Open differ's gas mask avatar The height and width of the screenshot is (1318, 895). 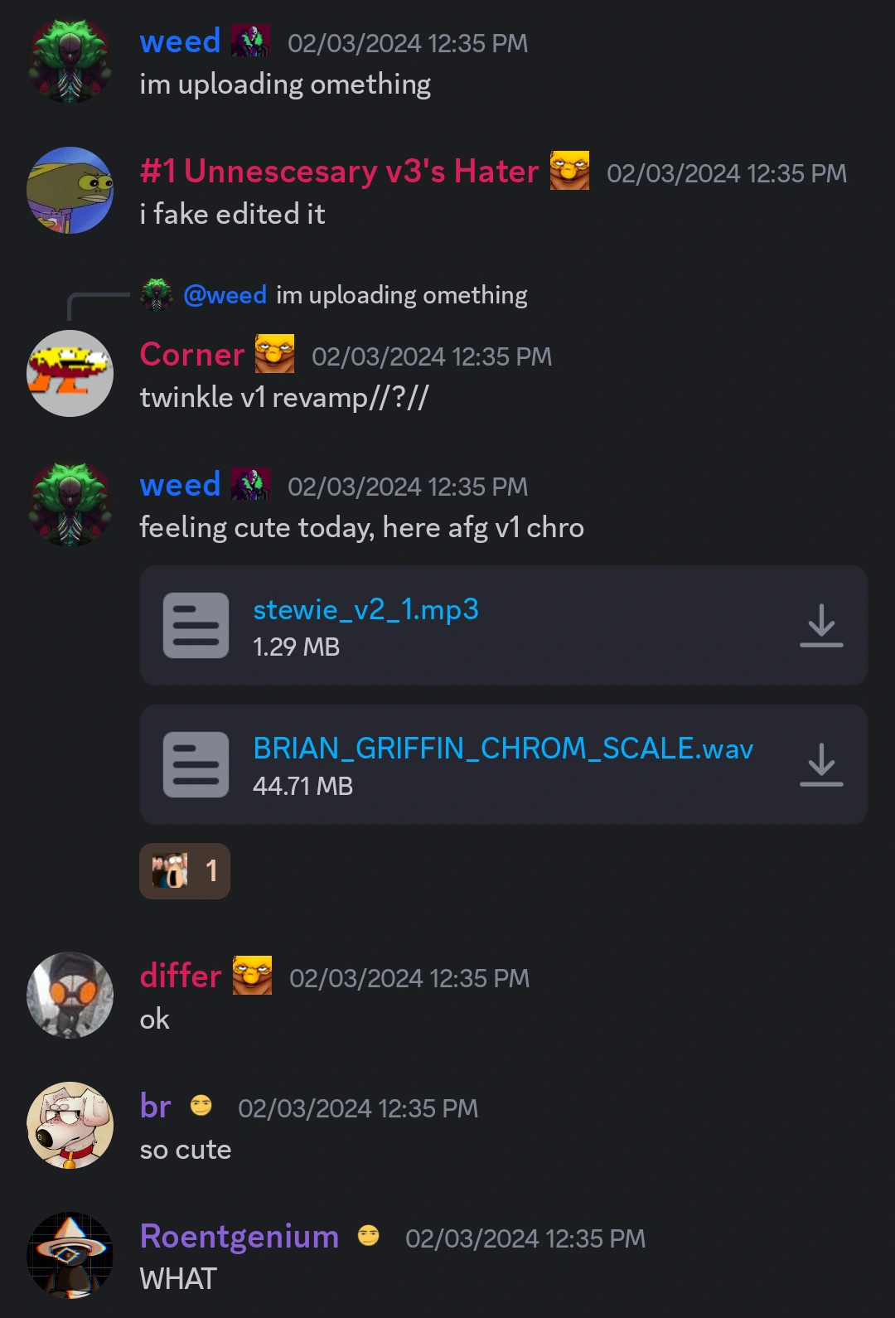click(x=70, y=995)
